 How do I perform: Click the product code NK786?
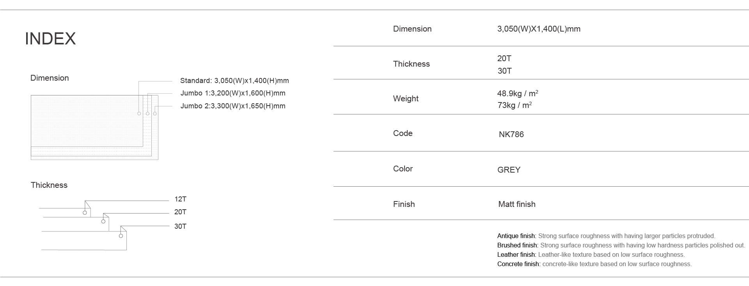click(x=511, y=134)
